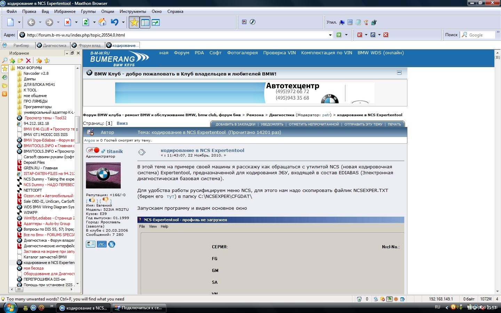The height and width of the screenshot is (313, 501).
Task: Click the Stop loading page icon
Action: click(68, 23)
